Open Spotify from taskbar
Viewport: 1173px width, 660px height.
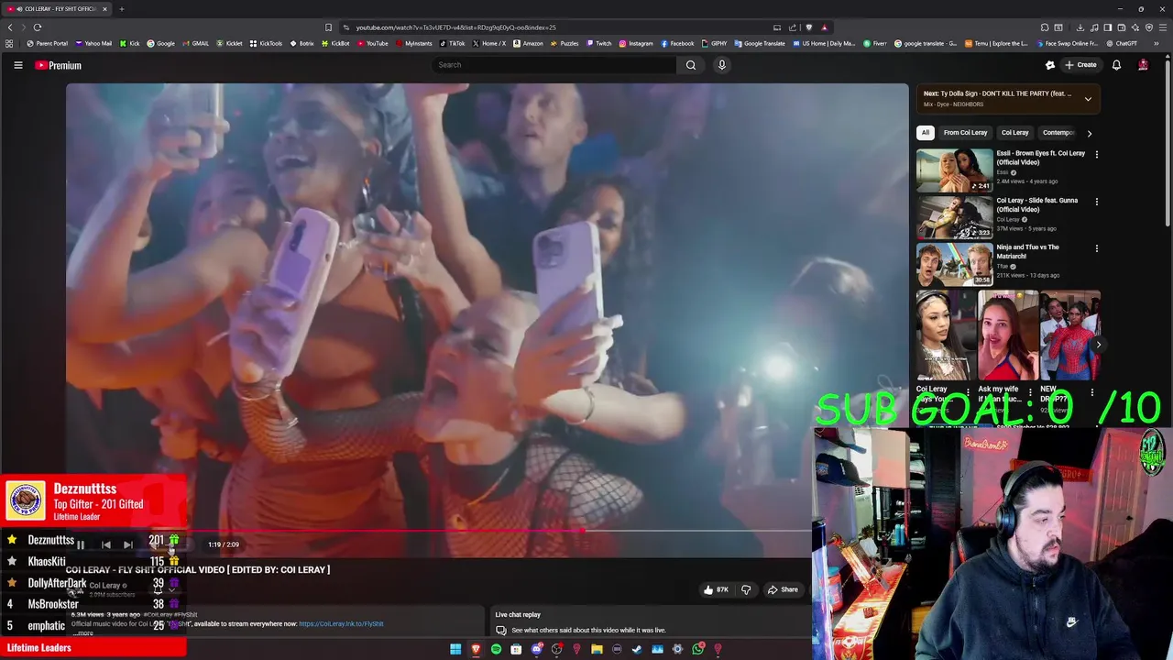(496, 649)
